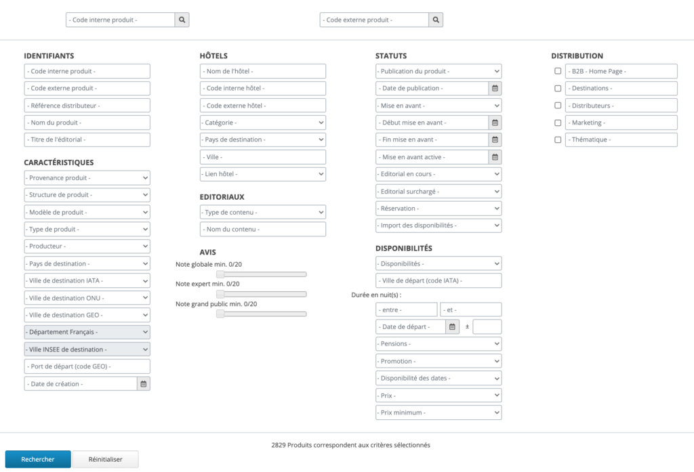
Task: Tick the Thématique checkbox
Action: click(558, 140)
